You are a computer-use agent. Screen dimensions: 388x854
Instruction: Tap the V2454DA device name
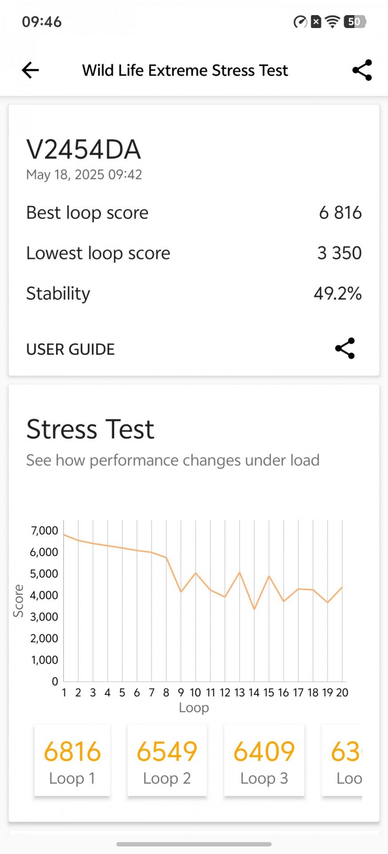[84, 149]
